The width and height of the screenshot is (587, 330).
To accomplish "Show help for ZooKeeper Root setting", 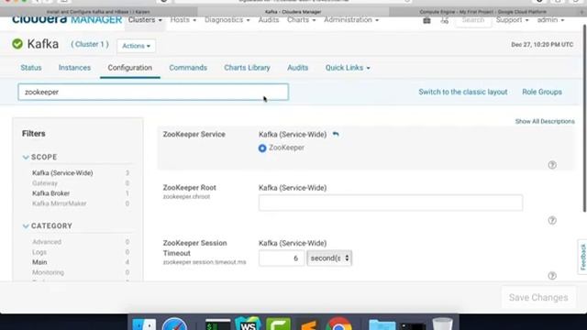I will coord(552,220).
